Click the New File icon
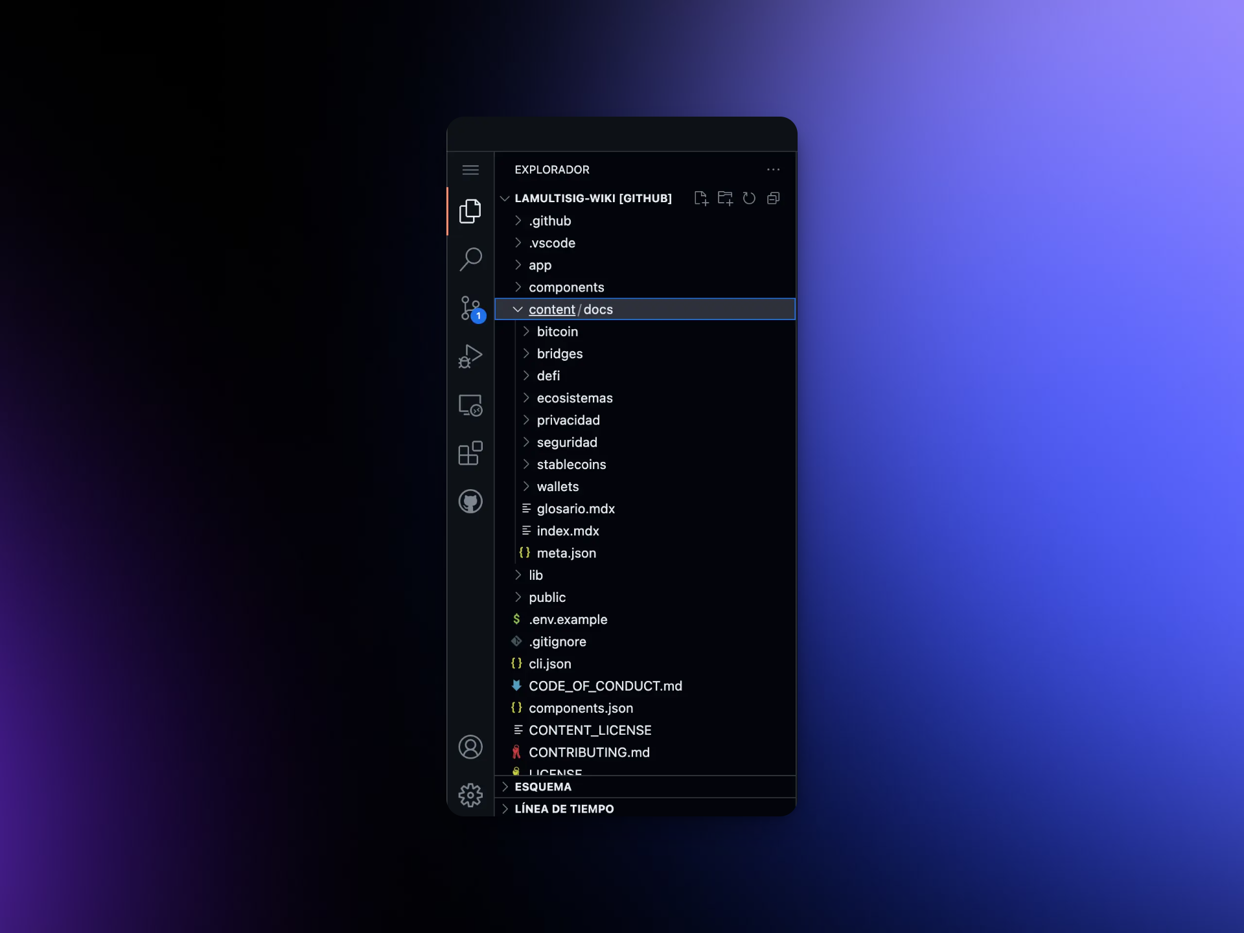 coord(701,198)
